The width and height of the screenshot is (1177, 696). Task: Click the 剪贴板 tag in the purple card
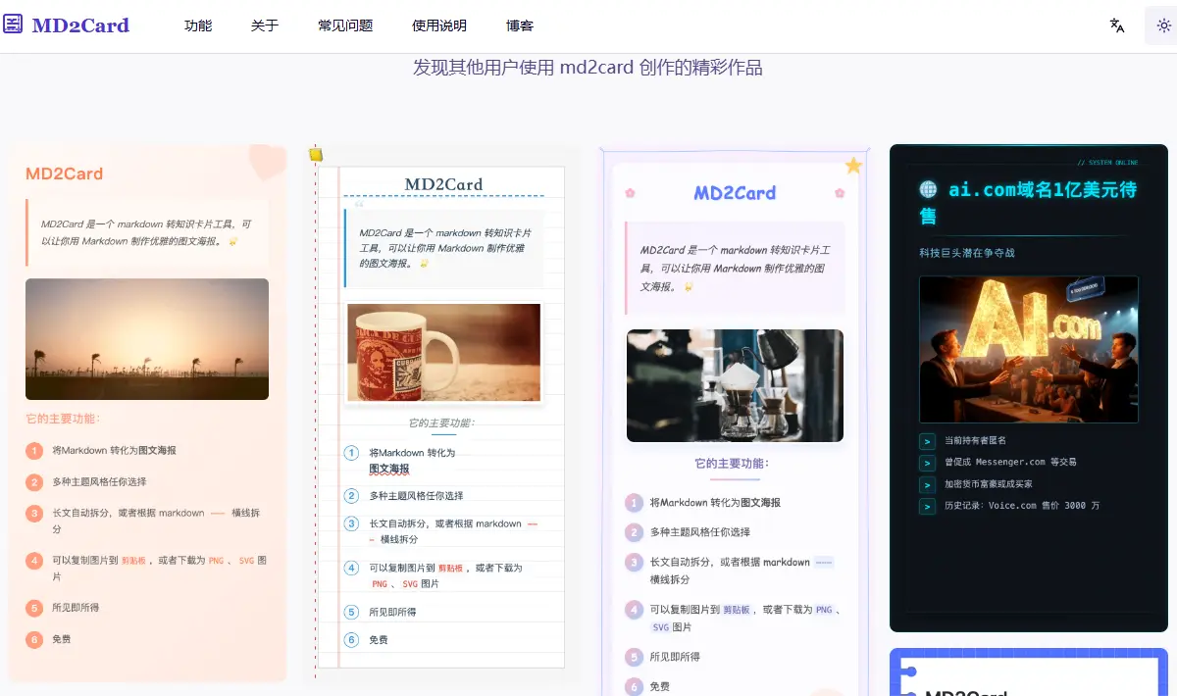(738, 610)
